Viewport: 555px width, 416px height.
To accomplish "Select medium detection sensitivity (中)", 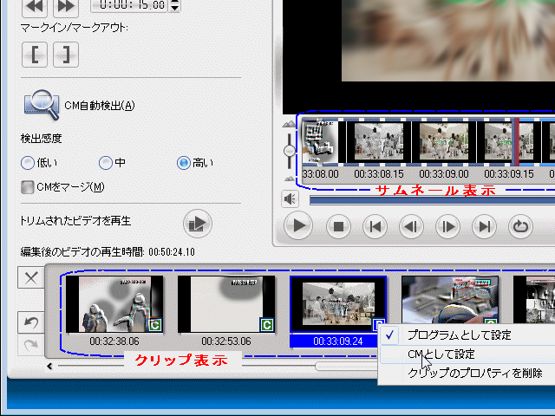I will 106,162.
